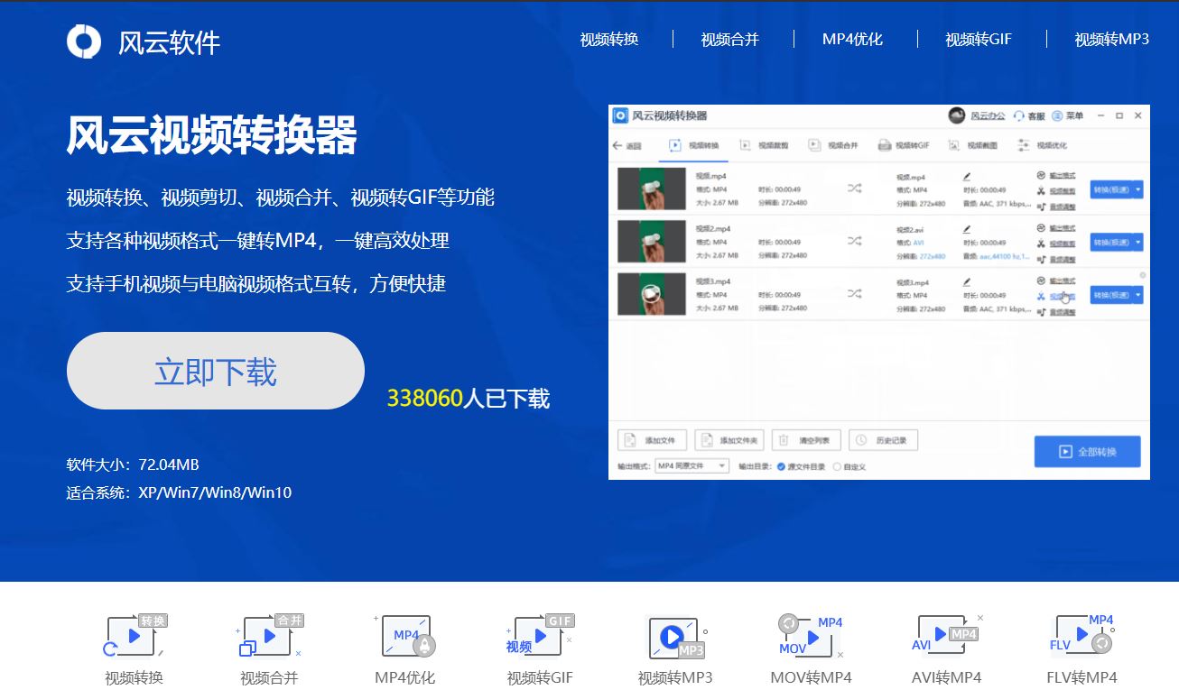Click the MP4优化 rocket feature icon

click(x=405, y=637)
